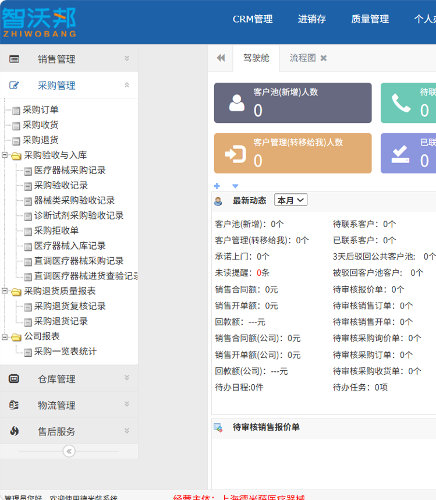
Task: Click the 待审核采购收货单: 0个 entry
Action: point(377,371)
